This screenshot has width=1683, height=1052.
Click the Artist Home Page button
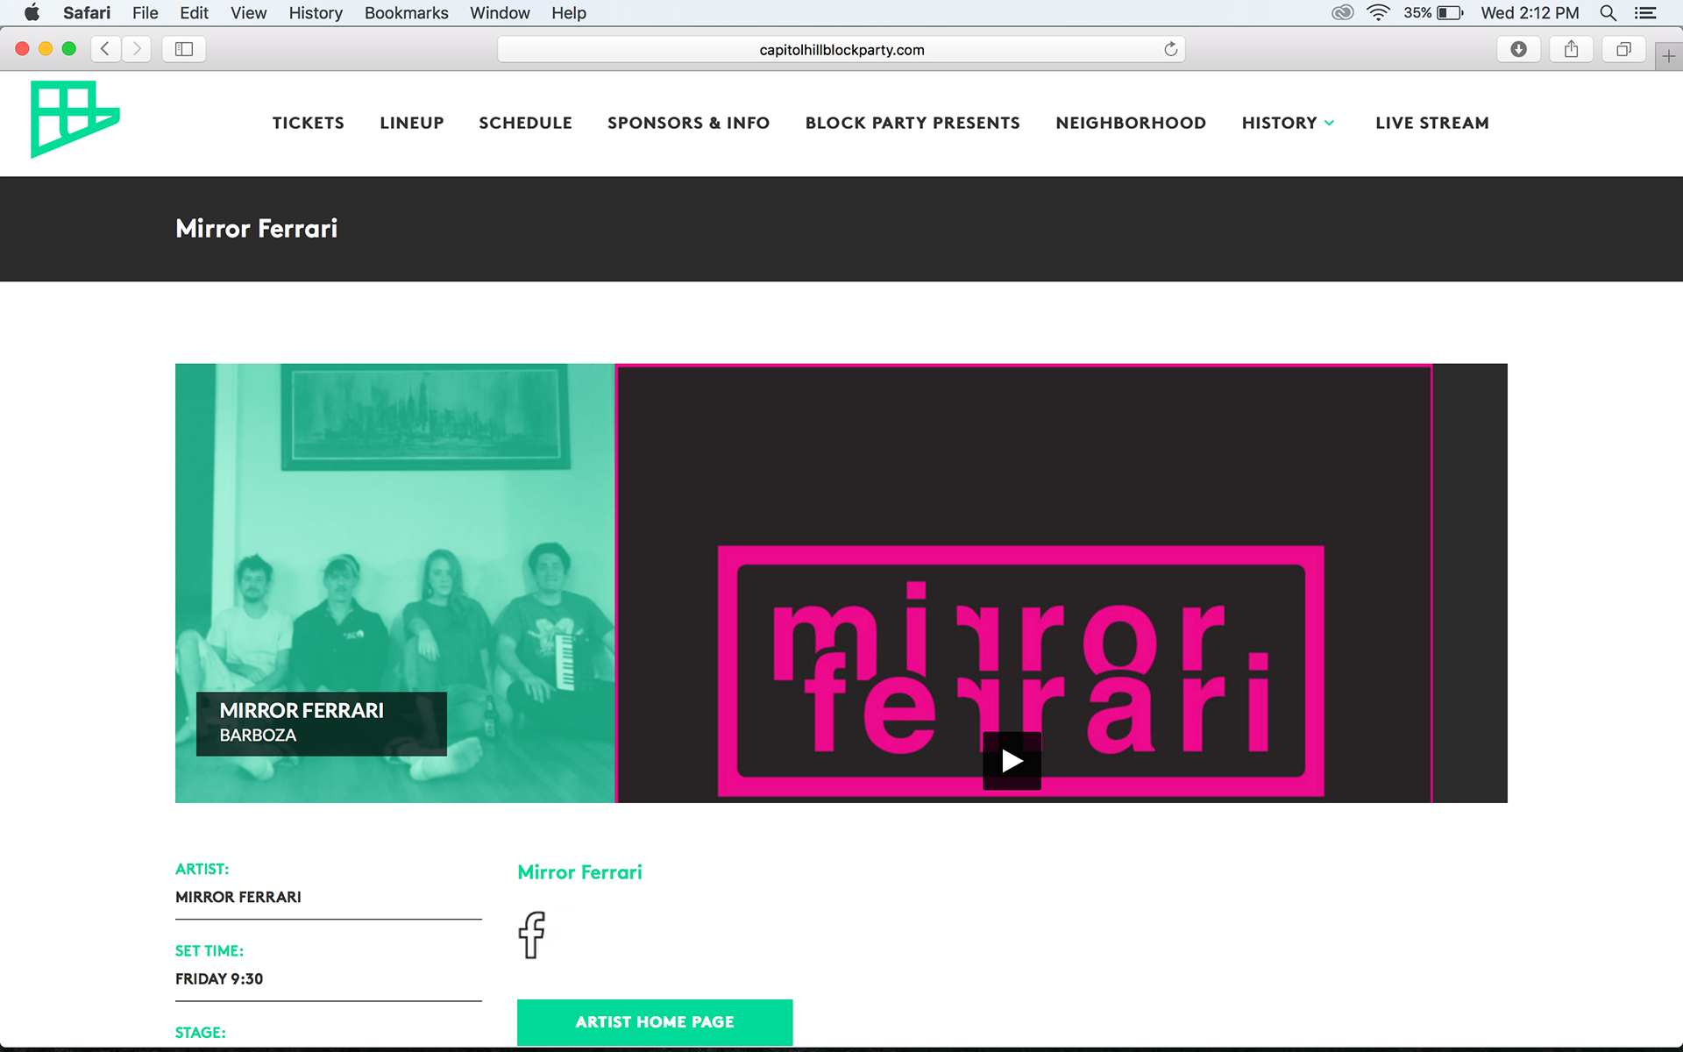[x=655, y=1022]
